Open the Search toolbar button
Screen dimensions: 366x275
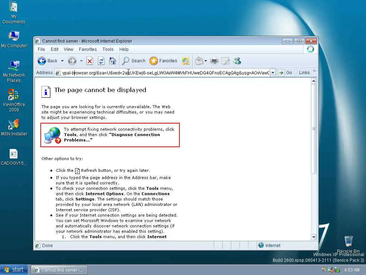click(x=134, y=61)
